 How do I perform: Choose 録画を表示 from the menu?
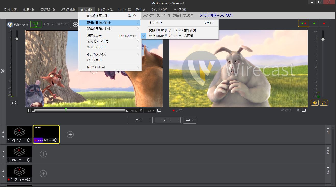pos(110,36)
